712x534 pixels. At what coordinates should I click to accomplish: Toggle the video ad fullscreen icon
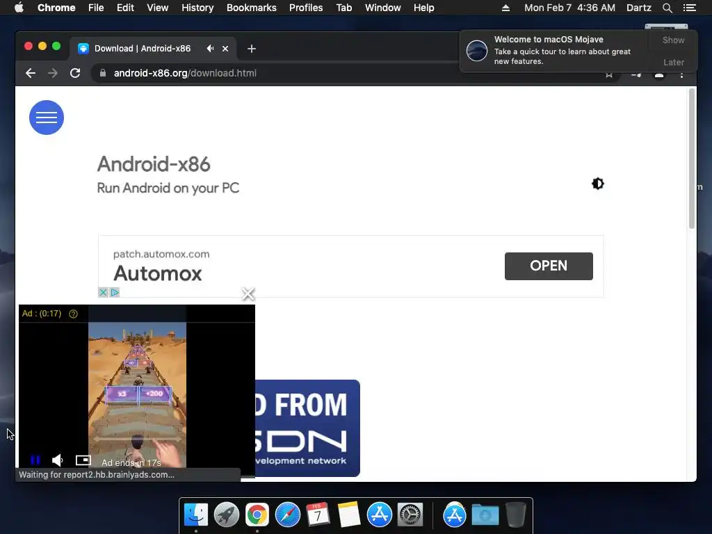click(83, 460)
